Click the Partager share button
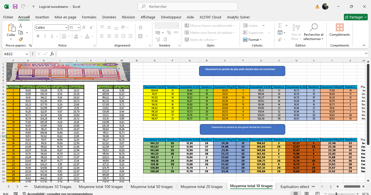Viewport: 371px width, 195px height. pos(356,17)
